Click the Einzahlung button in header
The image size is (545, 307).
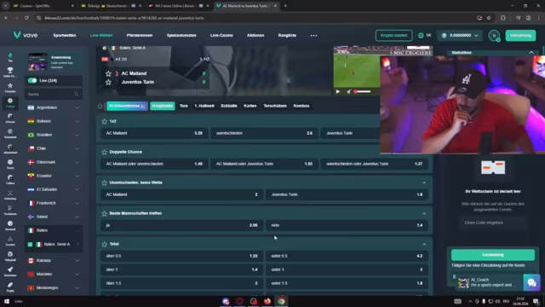click(x=520, y=36)
